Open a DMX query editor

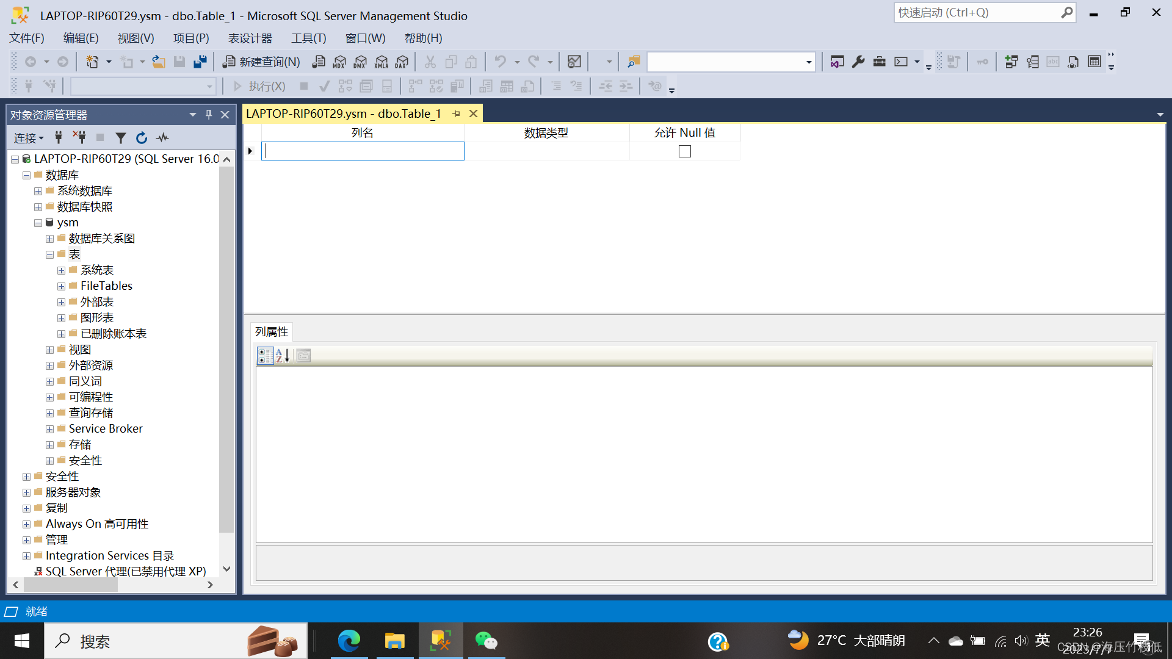[360, 62]
